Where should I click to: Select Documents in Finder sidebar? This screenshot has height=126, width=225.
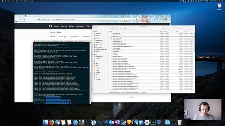tap(99, 45)
